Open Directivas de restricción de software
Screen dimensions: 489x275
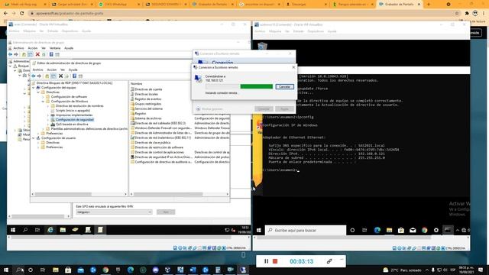point(159,147)
